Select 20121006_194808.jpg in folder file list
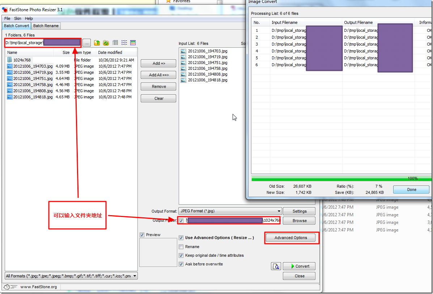 tap(30, 91)
